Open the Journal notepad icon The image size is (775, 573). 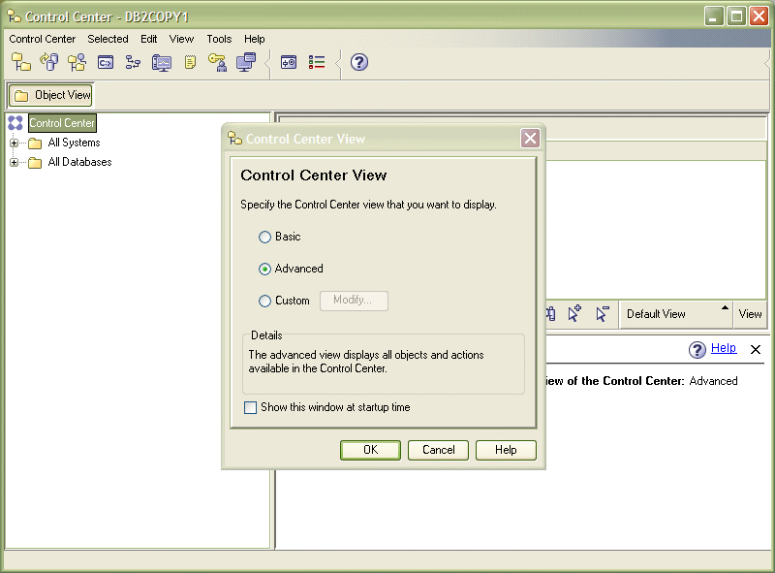pos(190,62)
